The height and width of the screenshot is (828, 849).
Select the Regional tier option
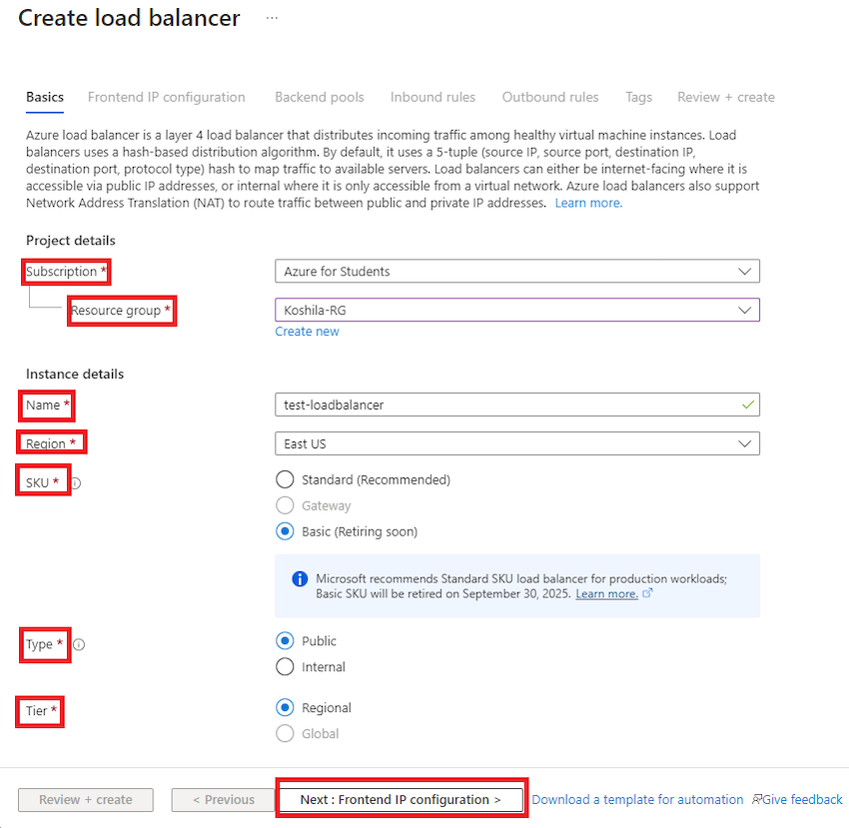tap(286, 708)
